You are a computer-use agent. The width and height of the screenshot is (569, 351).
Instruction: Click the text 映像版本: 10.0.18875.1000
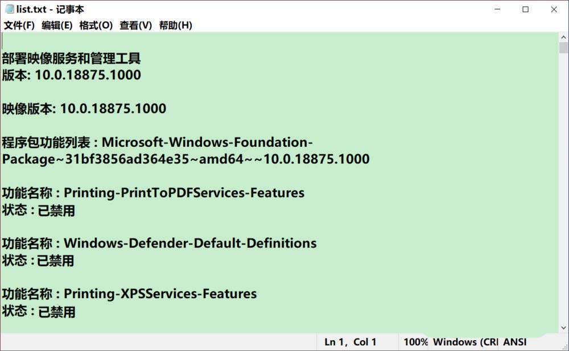coord(84,109)
